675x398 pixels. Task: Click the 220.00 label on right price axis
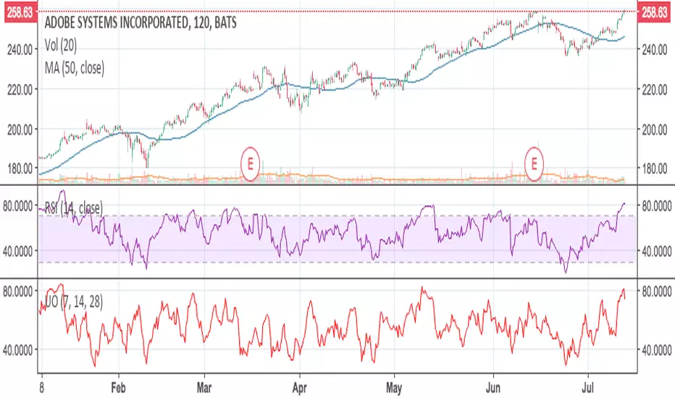[654, 90]
